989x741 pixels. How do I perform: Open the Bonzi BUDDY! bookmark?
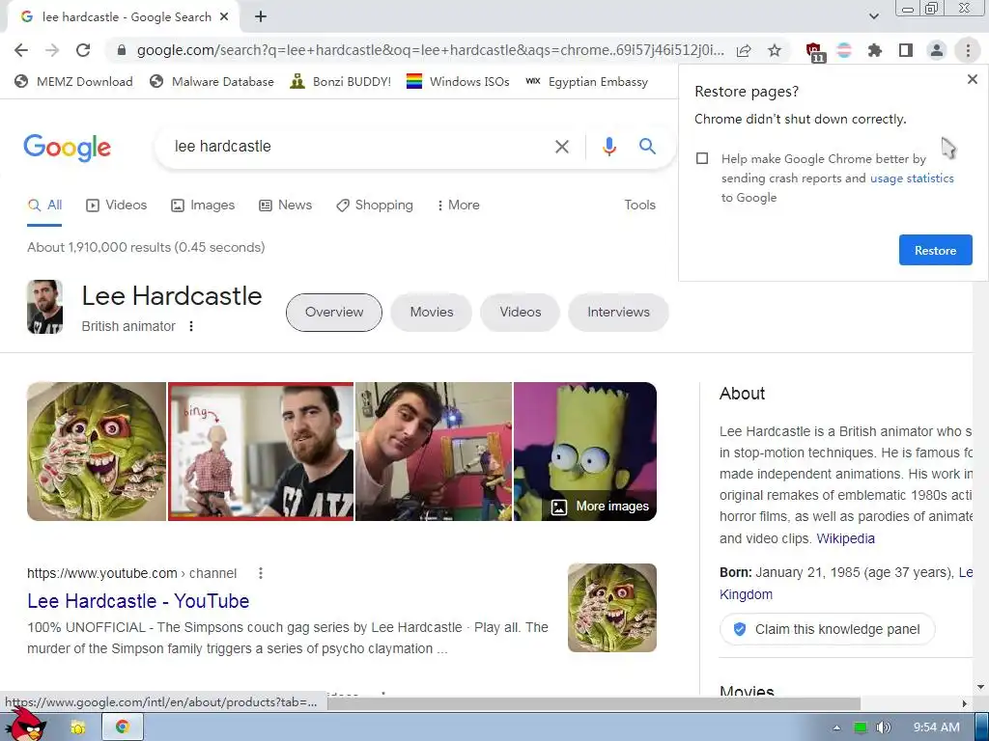click(341, 81)
